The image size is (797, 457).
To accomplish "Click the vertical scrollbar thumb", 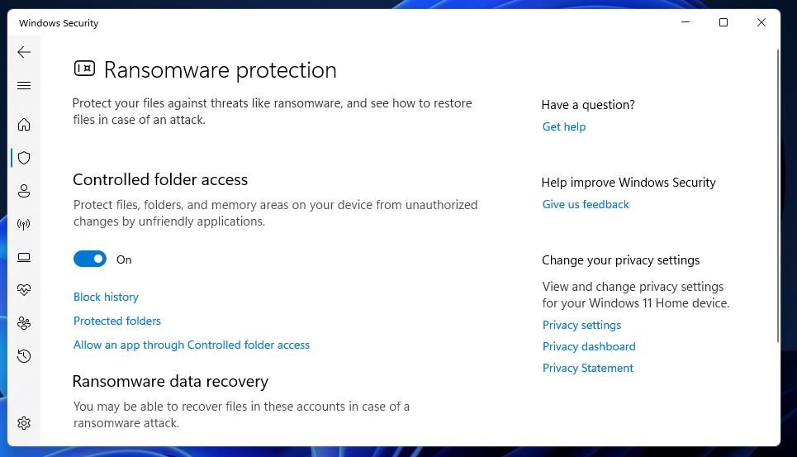I will (778, 196).
